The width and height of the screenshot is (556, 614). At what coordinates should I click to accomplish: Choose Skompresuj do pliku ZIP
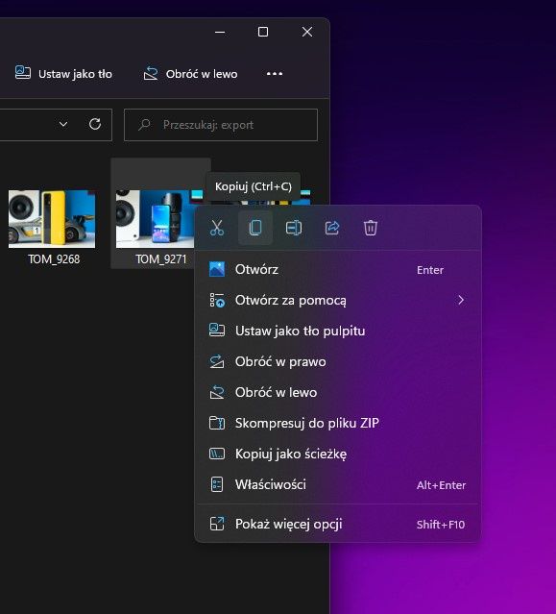click(338, 424)
